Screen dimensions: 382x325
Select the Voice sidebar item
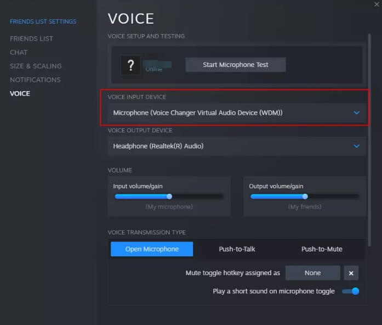20,93
